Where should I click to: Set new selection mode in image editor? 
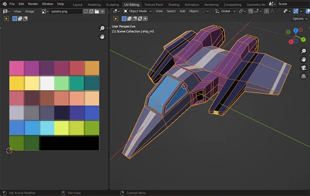click(x=15, y=19)
